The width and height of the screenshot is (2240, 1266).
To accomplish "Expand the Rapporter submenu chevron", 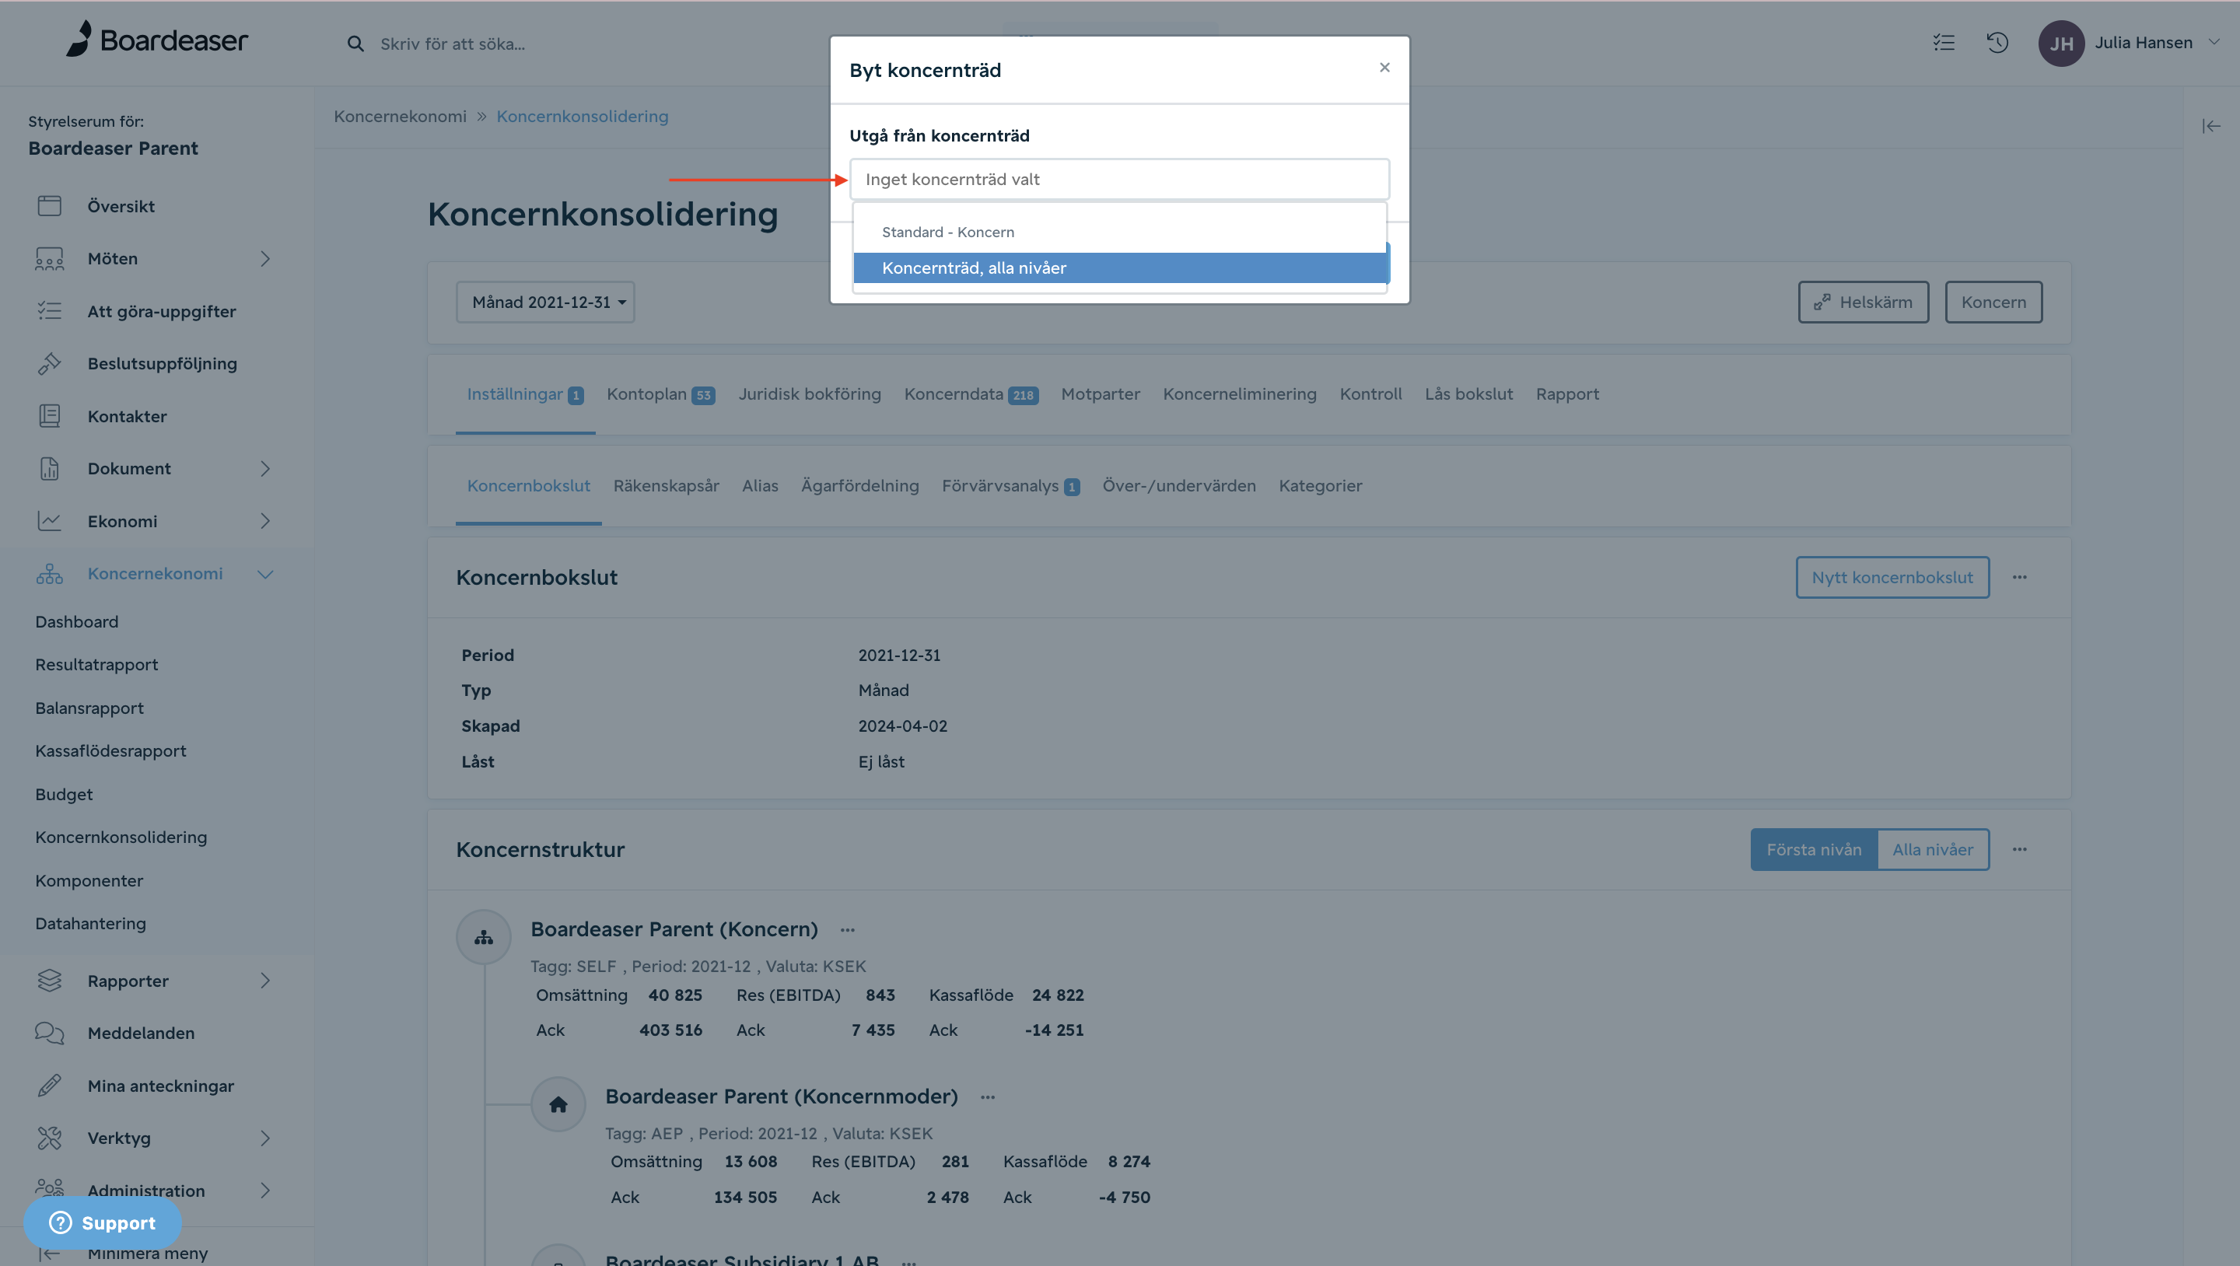I will point(265,981).
